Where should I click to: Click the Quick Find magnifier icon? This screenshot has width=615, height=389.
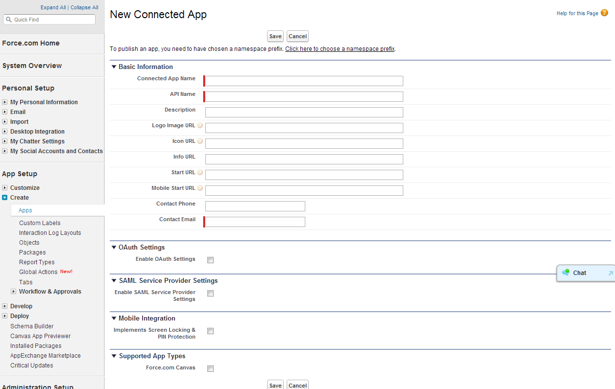pos(8,20)
